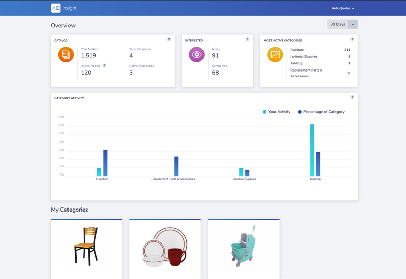Viewport: 406px width, 279px height.
Task: Click help icon beside Active Models
Action: (104, 66)
